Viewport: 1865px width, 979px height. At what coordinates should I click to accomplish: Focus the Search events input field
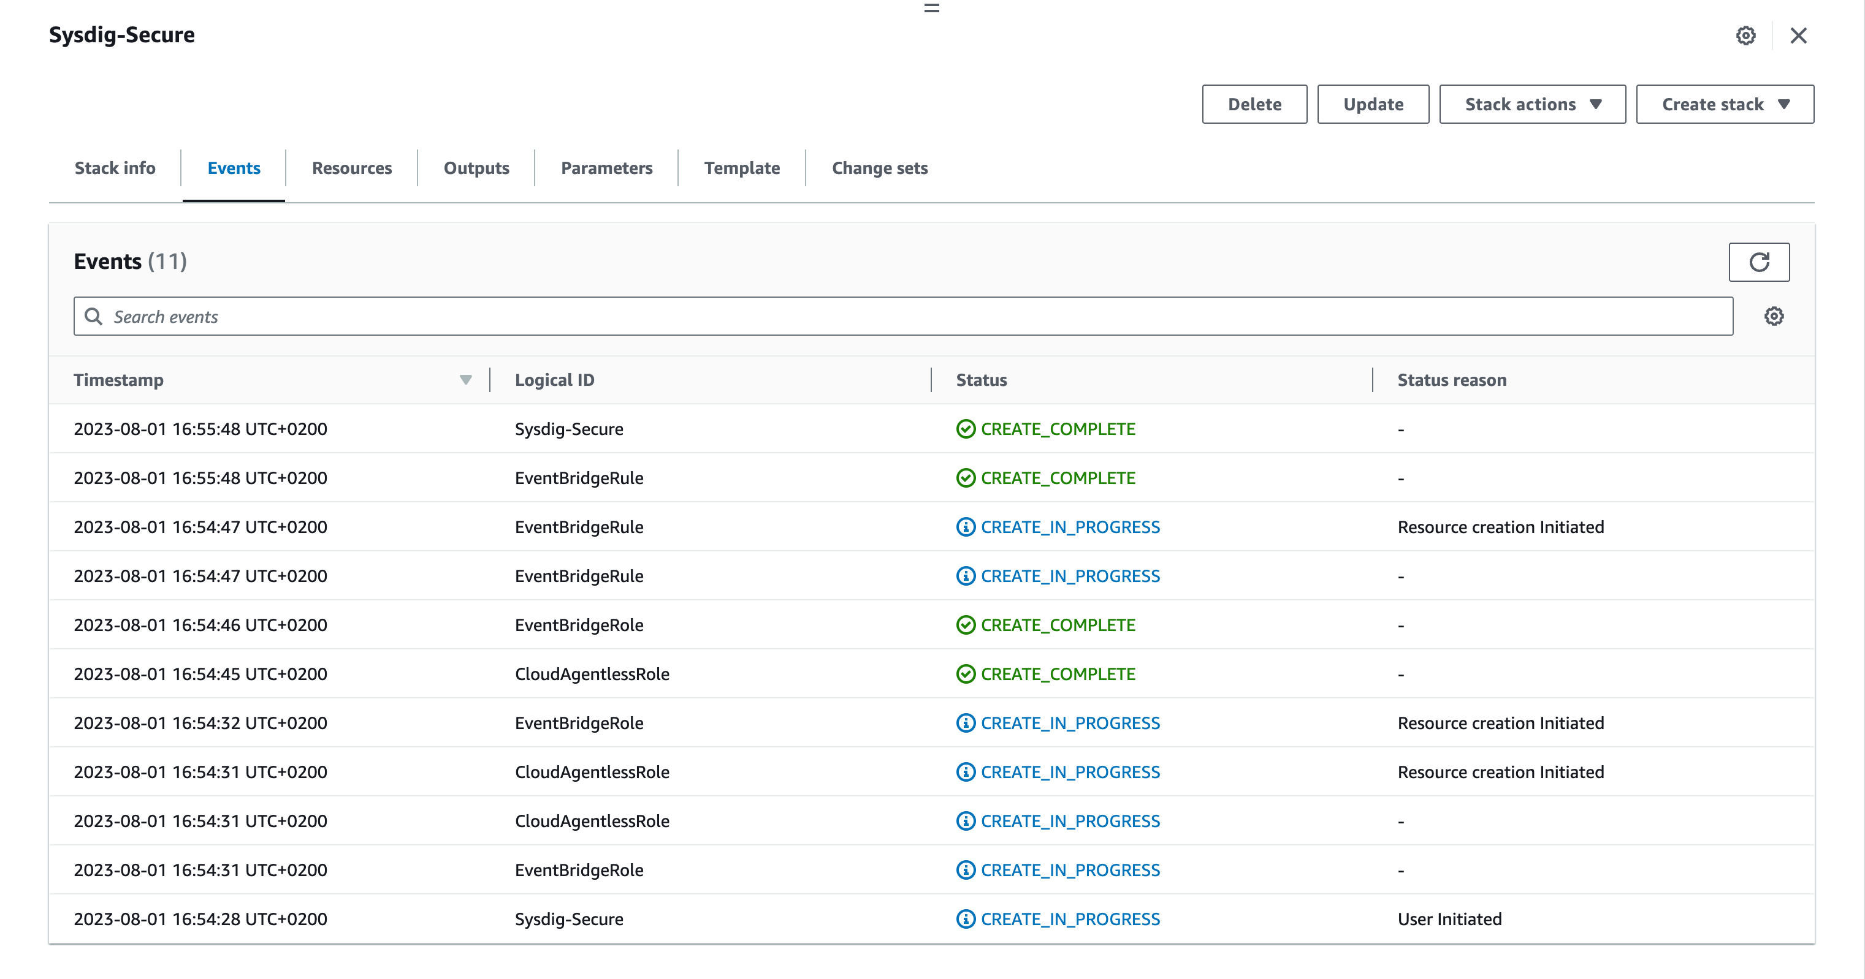coord(904,316)
